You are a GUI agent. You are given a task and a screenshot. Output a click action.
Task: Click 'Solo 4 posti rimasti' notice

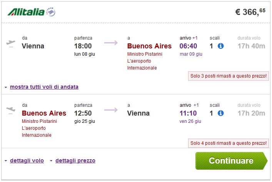tap(228, 143)
